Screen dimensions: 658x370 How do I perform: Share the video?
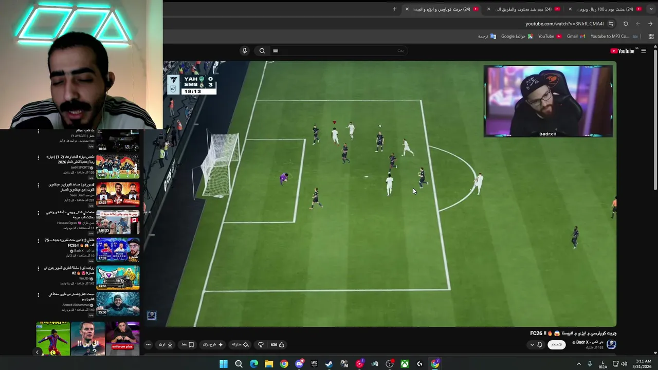(241, 345)
